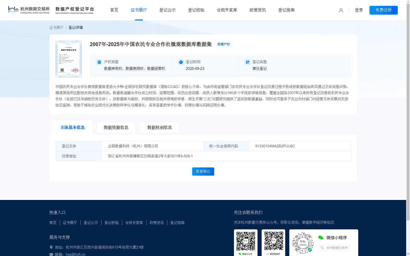Click the scrollbar up arrow

coord(408,2)
